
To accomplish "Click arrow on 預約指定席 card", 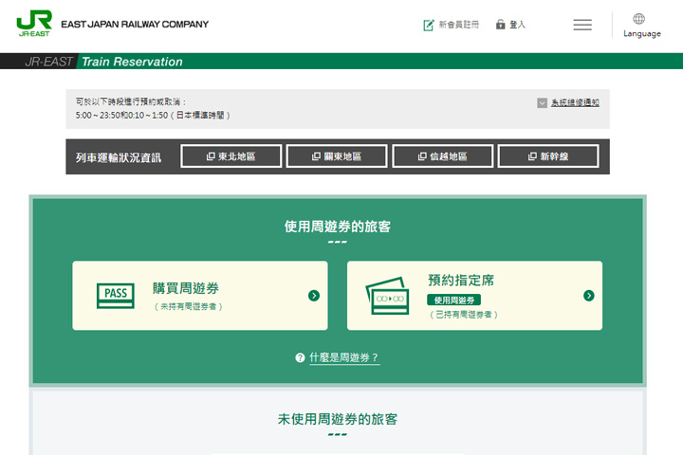I will click(x=588, y=296).
